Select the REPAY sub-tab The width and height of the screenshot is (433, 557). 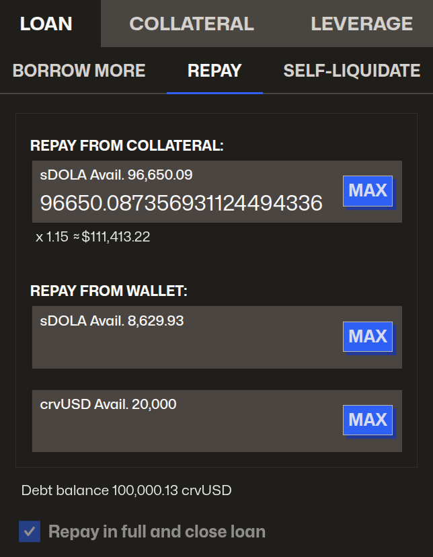[x=214, y=71]
